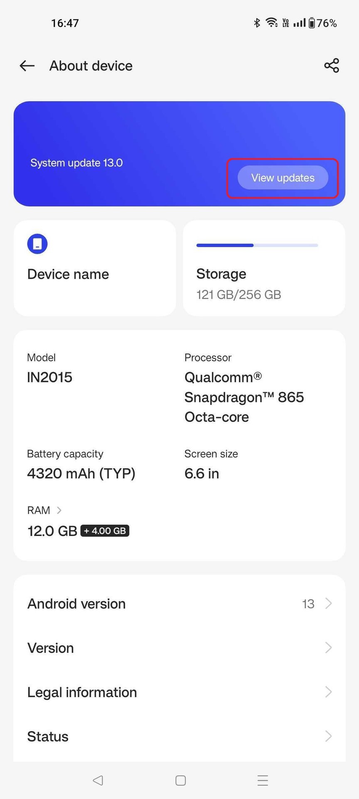Open the Version entry chevron
This screenshot has width=359, height=799.
click(x=328, y=648)
